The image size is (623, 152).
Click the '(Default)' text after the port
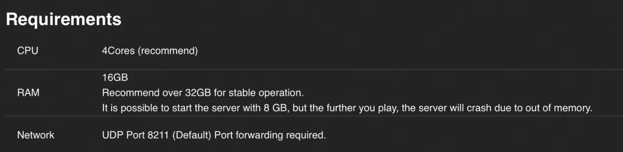191,135
